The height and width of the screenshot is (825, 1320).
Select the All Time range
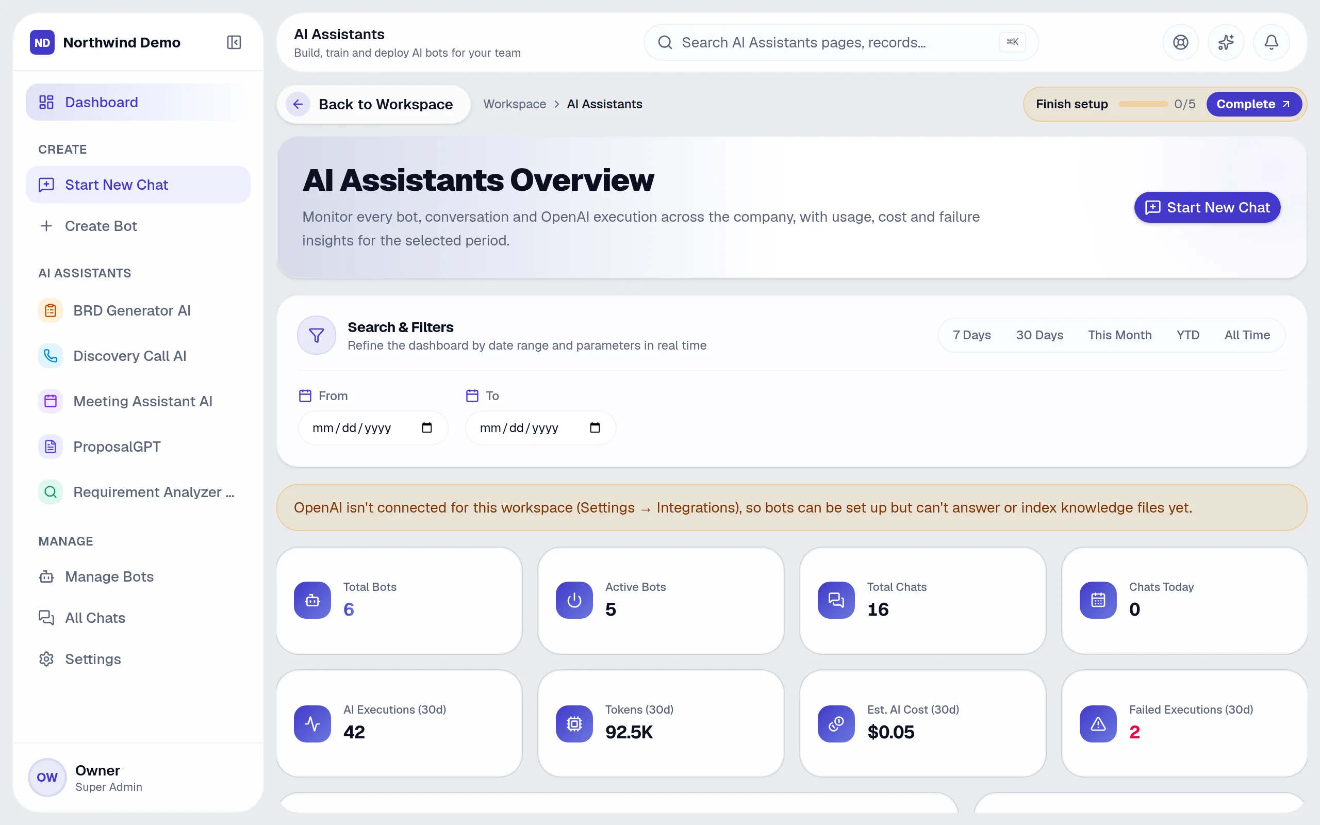[x=1247, y=335]
